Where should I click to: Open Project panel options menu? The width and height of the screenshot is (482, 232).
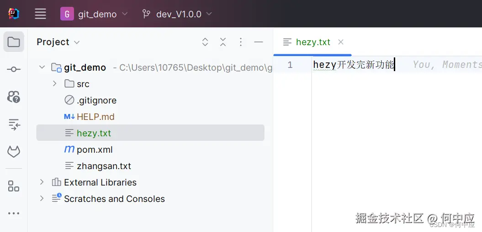[x=241, y=42]
